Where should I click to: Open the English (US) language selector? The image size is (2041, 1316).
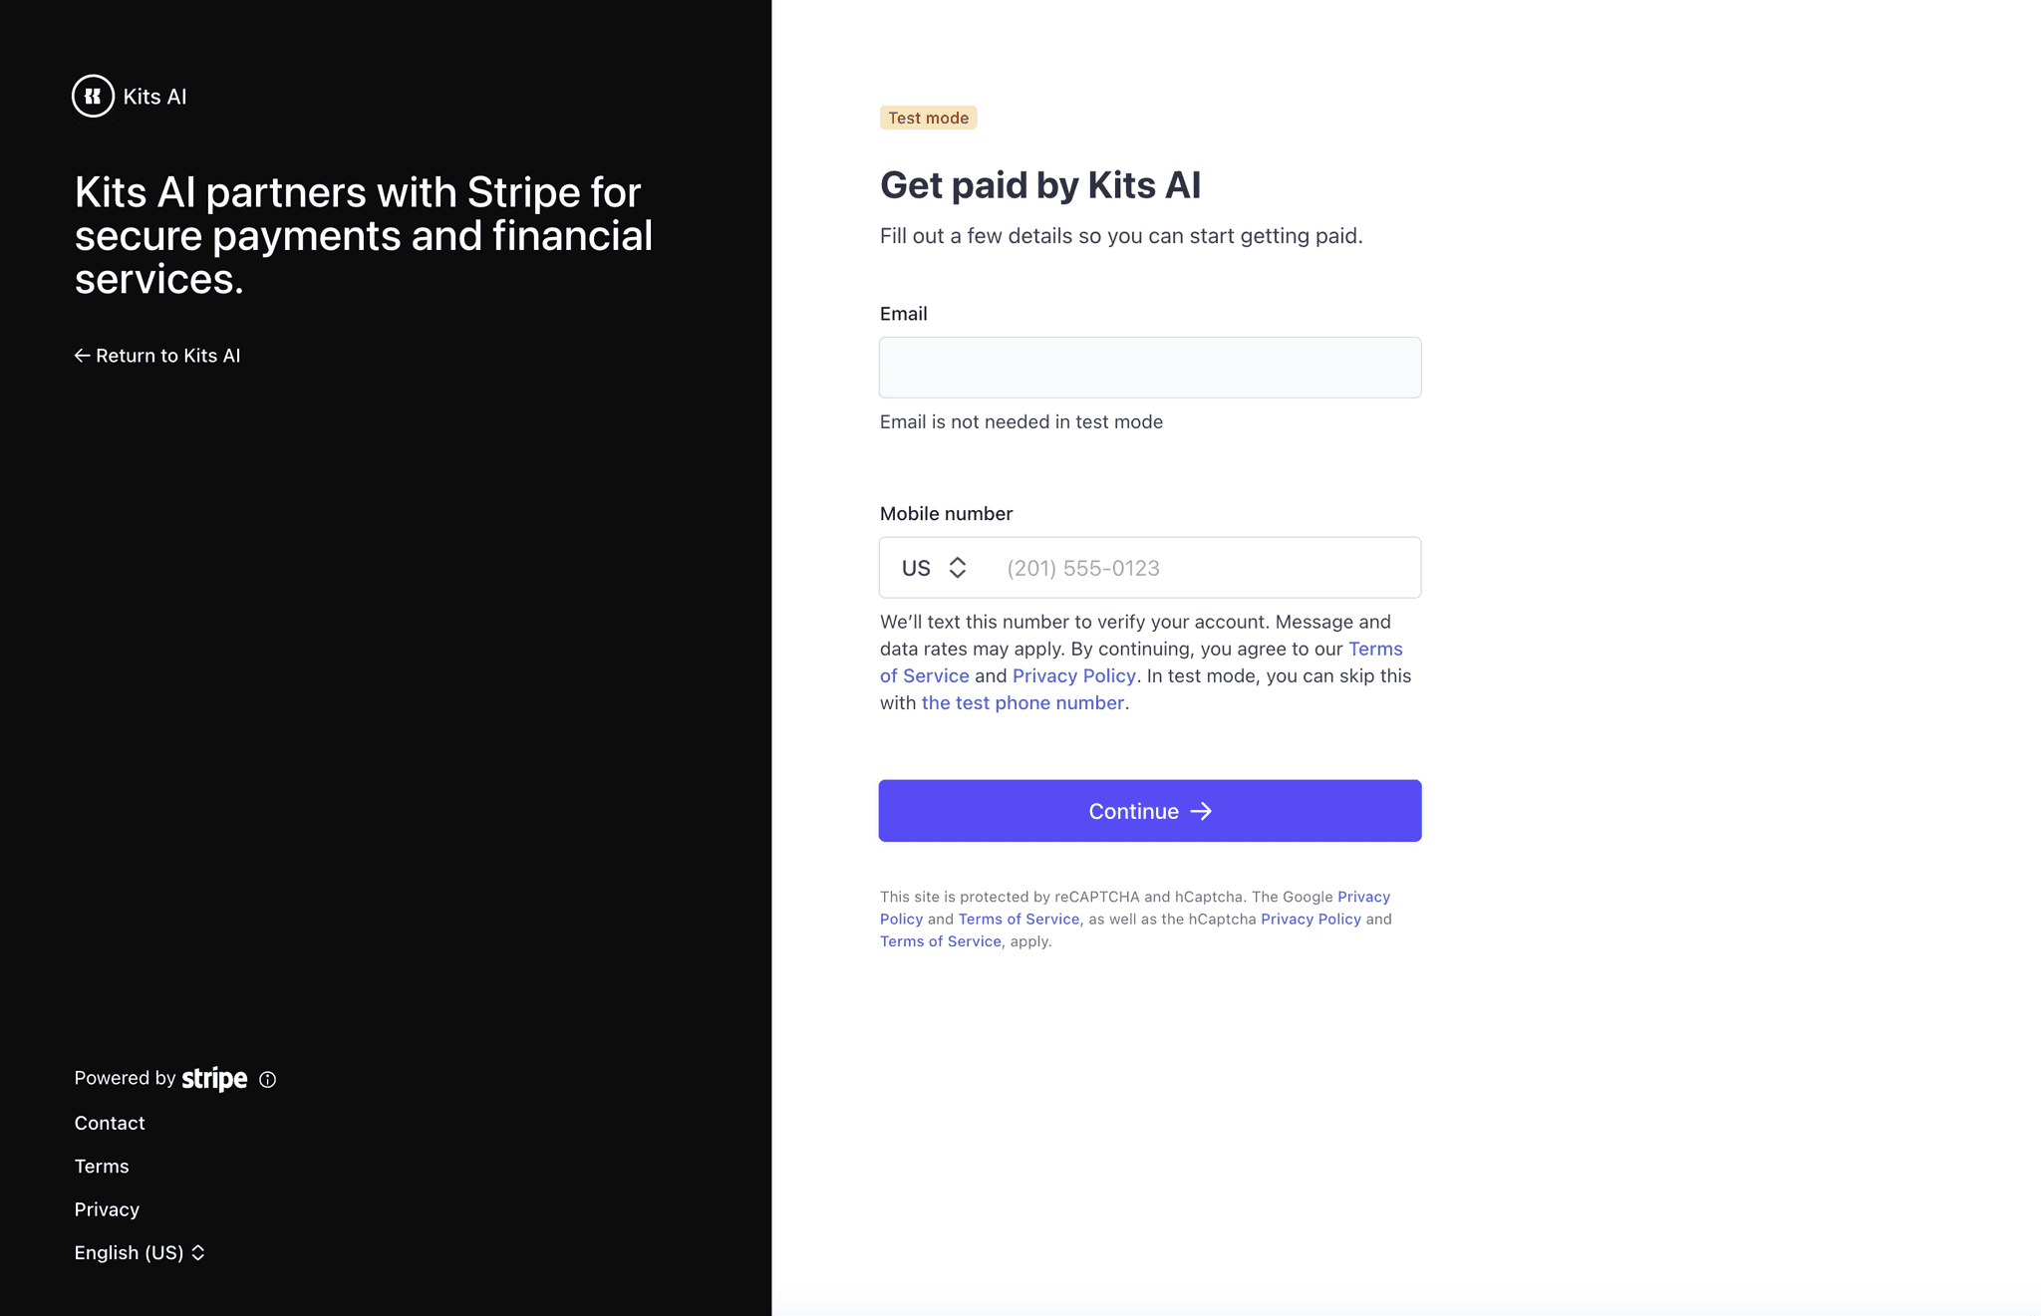tap(140, 1252)
